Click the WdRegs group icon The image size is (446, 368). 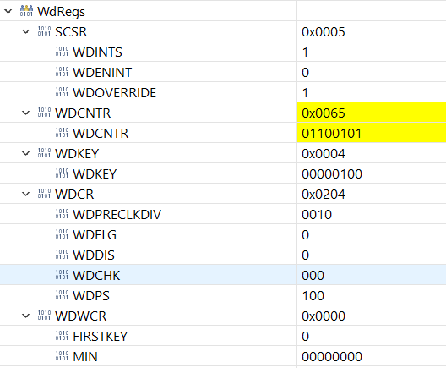coord(26,11)
